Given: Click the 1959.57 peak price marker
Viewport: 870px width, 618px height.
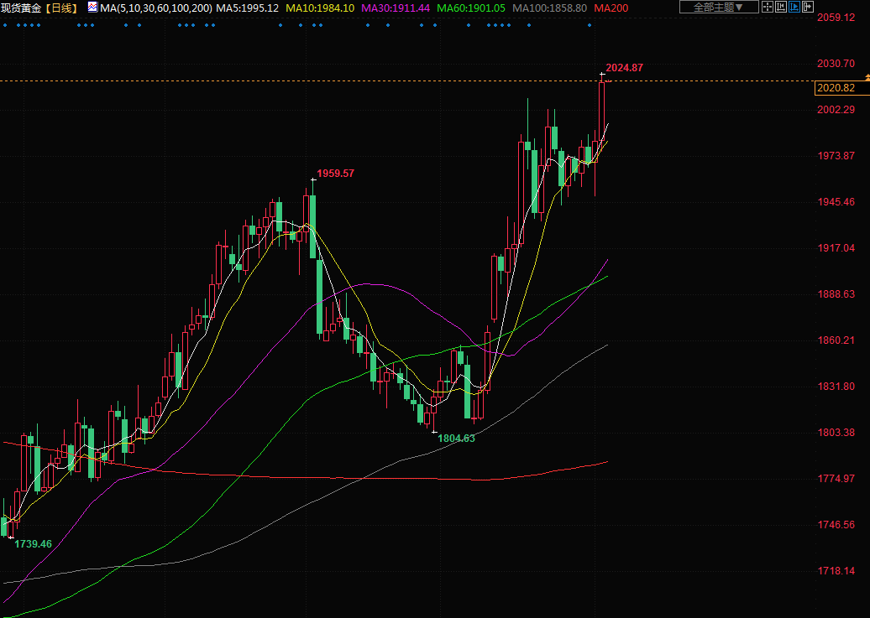Looking at the screenshot, I should click(335, 174).
